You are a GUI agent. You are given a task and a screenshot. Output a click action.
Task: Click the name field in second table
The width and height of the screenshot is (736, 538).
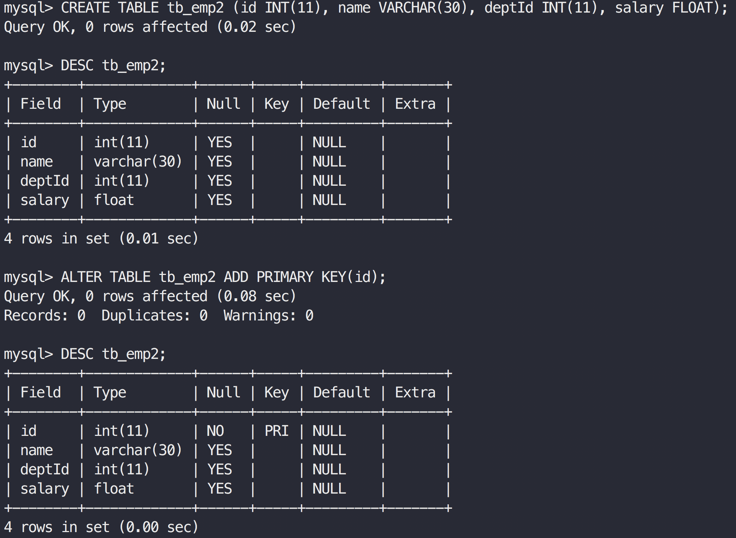point(37,451)
